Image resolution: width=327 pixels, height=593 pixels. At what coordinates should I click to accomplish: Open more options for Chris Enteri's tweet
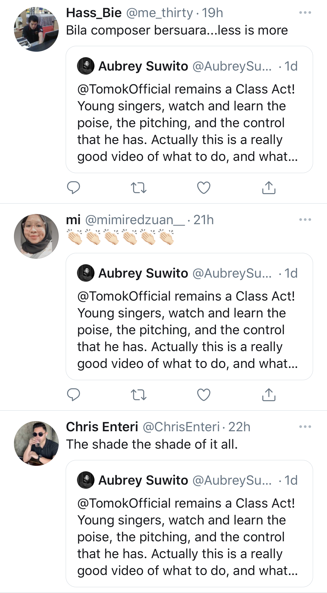coord(305,427)
